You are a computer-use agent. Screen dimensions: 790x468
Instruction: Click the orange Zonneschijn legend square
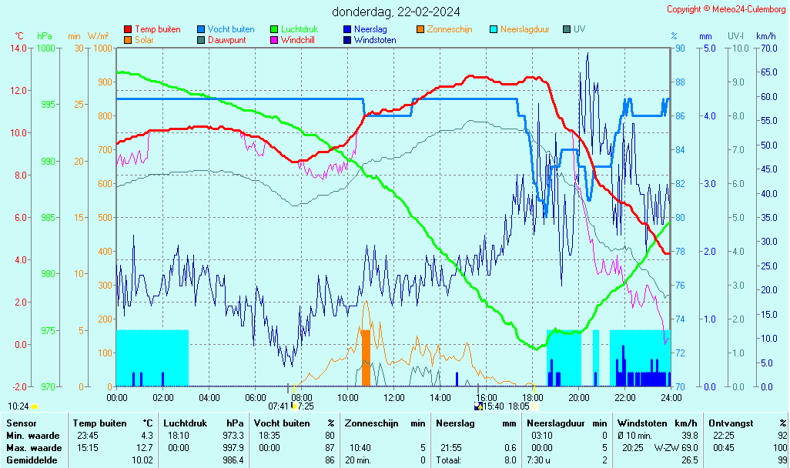(x=420, y=29)
